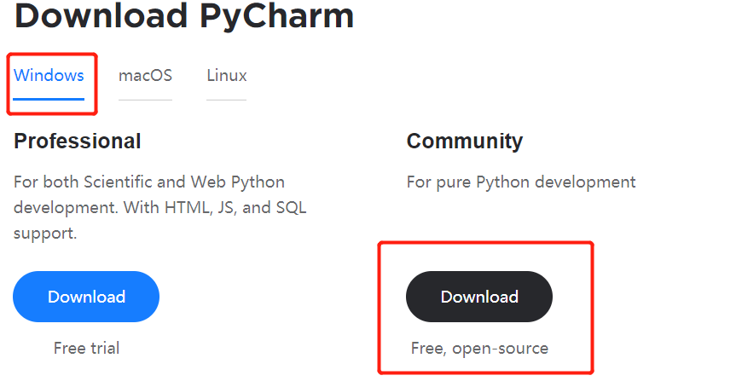Click the text mentioning Scientific and Web Python

[x=149, y=182]
